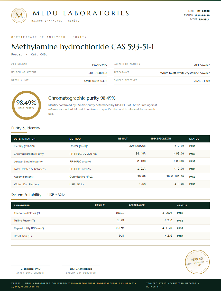This screenshot has width=221, height=299.
Task: Click the 'Powder · Cat. 046b' subtitle
Action: click(29, 54)
